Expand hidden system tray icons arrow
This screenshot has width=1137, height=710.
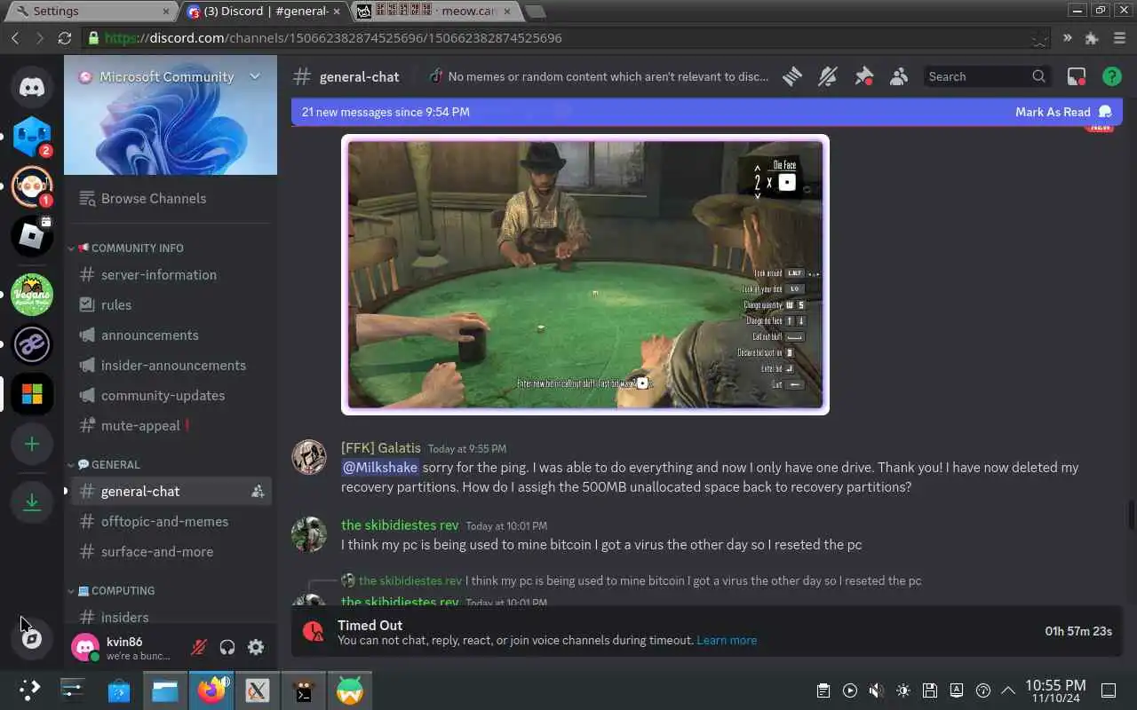[x=1008, y=690]
